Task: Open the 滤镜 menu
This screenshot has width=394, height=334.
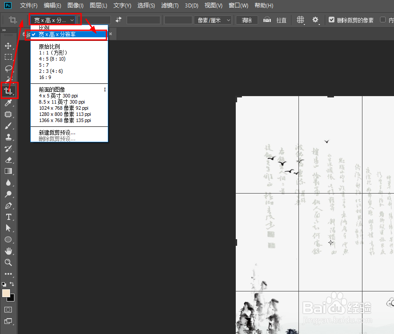Action: [170, 5]
